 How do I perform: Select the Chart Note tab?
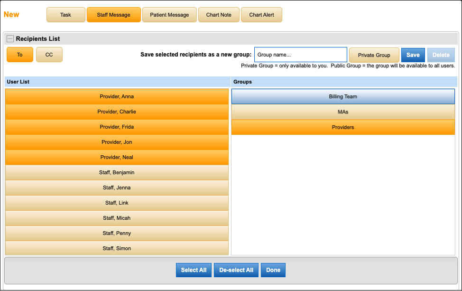(219, 15)
